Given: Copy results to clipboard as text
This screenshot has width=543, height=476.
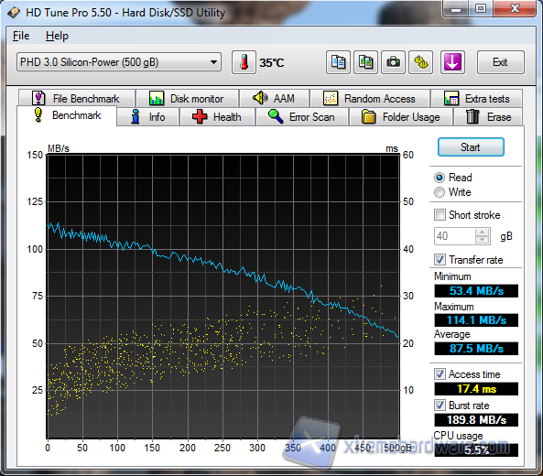Looking at the screenshot, I should click(338, 62).
